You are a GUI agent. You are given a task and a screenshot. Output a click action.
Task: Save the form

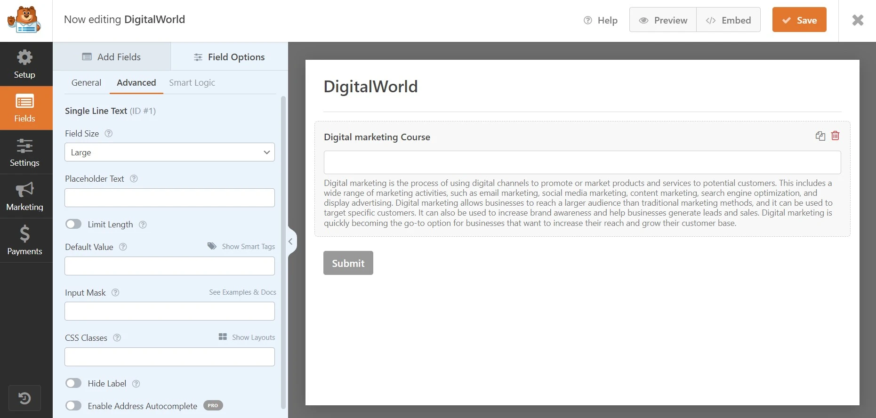point(799,20)
